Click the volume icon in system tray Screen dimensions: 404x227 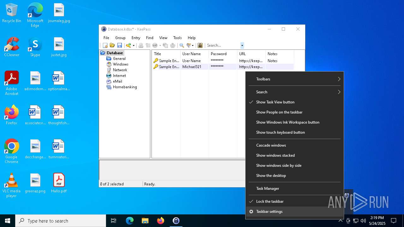click(x=363, y=221)
